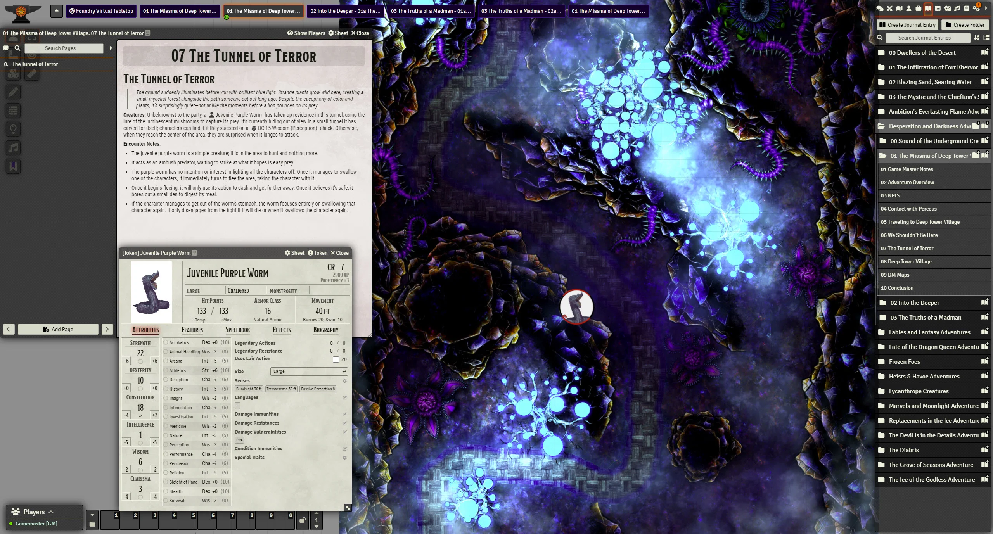Open the Playlists music note tab
This screenshot has height=534, width=993.
[957, 9]
